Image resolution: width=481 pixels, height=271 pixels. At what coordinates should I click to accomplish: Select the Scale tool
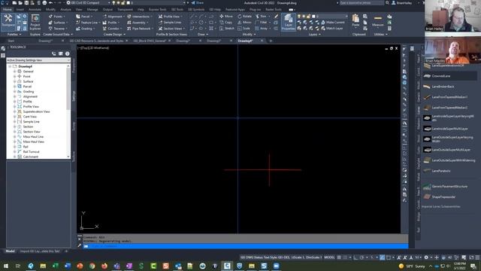(244, 29)
